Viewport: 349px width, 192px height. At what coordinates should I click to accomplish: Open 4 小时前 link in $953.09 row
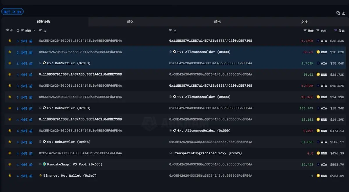(24, 176)
